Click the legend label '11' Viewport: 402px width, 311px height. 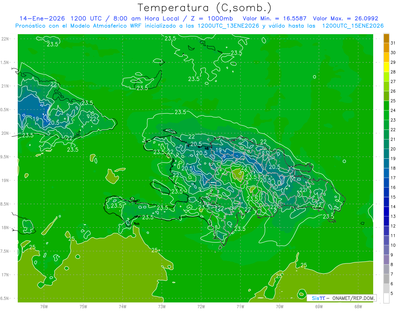pos(393,236)
